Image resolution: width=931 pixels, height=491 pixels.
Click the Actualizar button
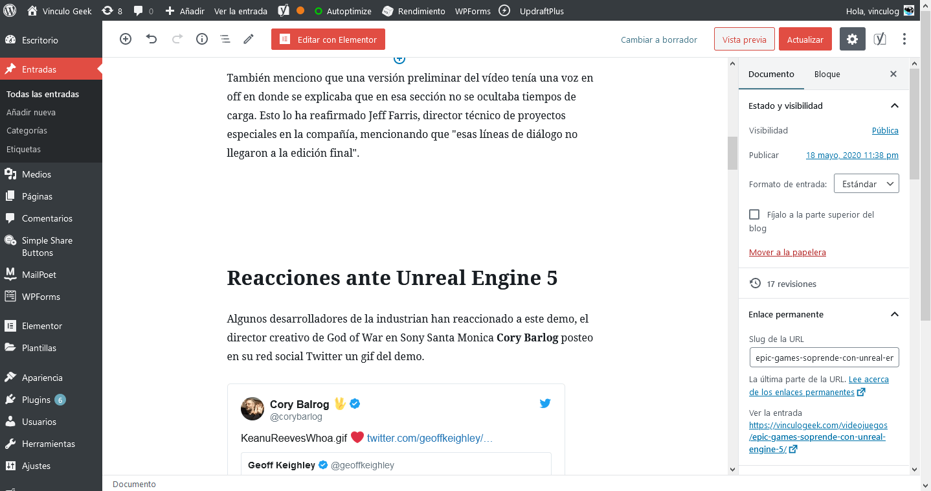[x=805, y=40]
